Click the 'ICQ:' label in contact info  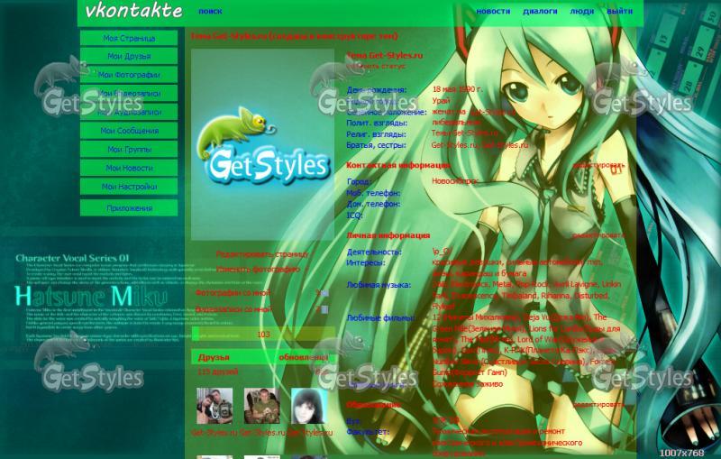pos(354,216)
